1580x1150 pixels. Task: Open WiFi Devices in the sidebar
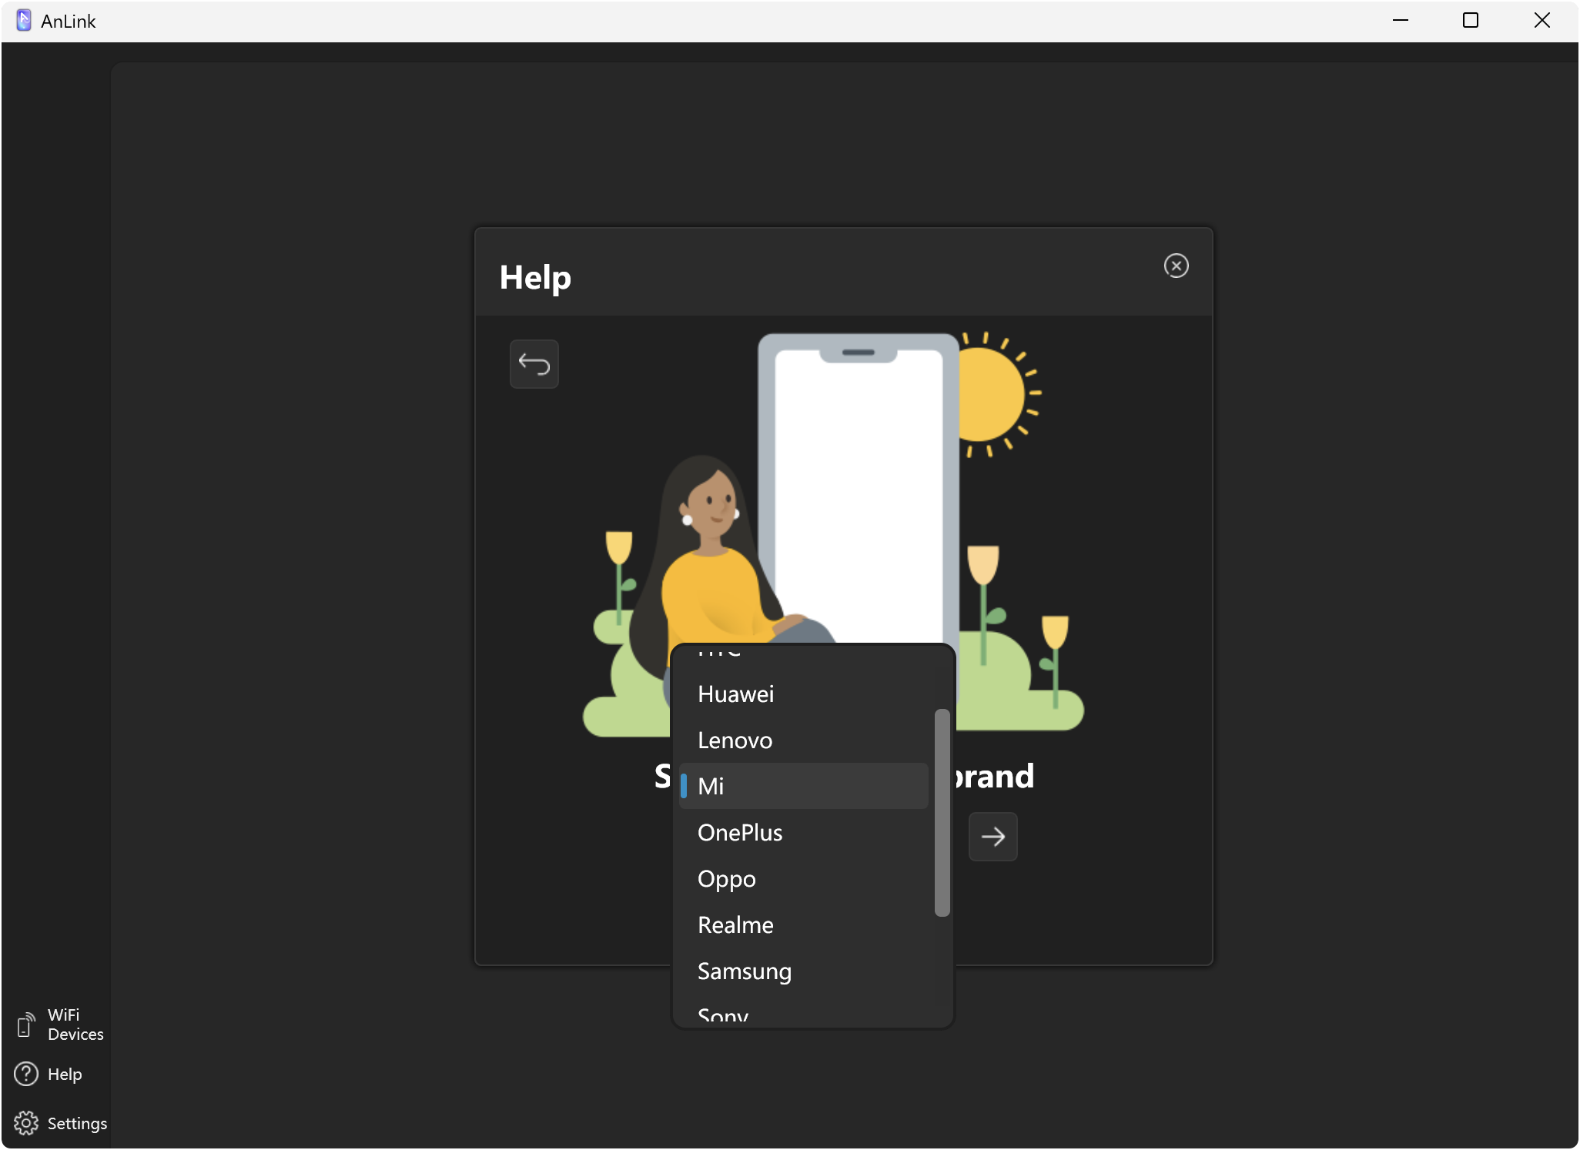pyautogui.click(x=60, y=1025)
